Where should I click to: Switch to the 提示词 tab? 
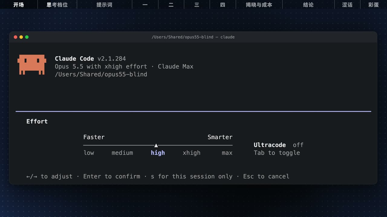(x=104, y=5)
